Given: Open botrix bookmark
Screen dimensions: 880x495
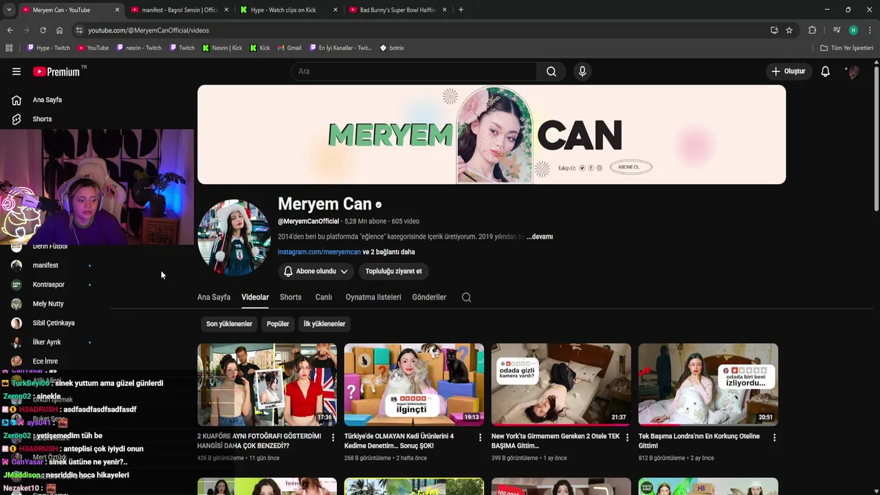Looking at the screenshot, I should [x=392, y=48].
